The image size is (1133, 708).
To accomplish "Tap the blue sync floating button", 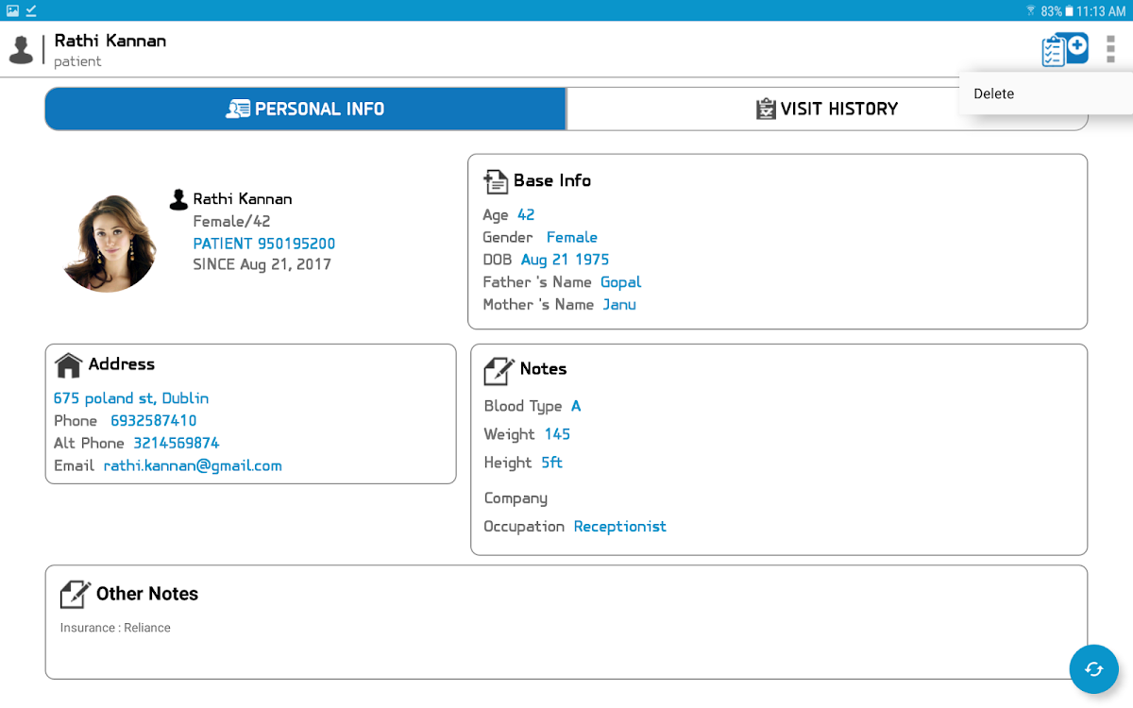I will [1093, 669].
